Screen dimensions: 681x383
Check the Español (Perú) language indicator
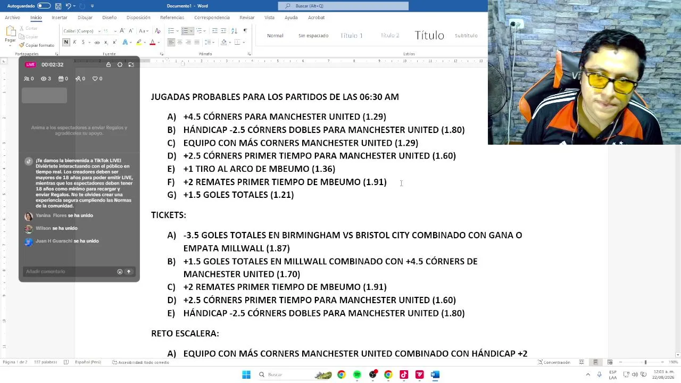[88, 362]
